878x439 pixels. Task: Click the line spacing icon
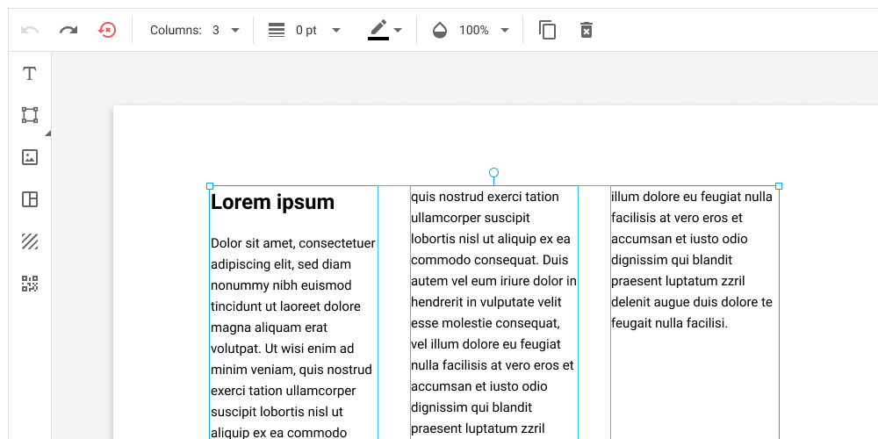coord(277,30)
